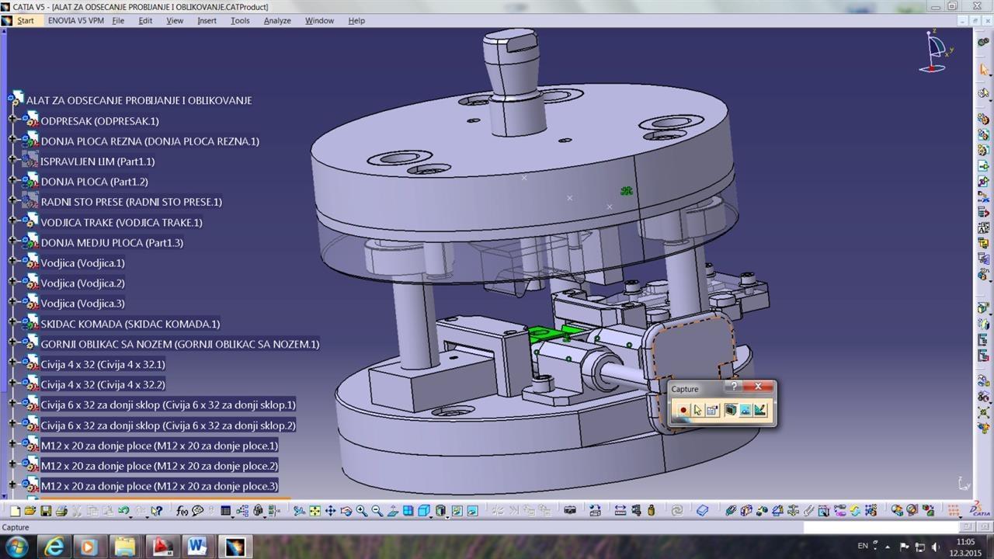Select Civija 4 x 32 (Civija 4 x 32.1)
The width and height of the screenshot is (994, 559).
103,364
